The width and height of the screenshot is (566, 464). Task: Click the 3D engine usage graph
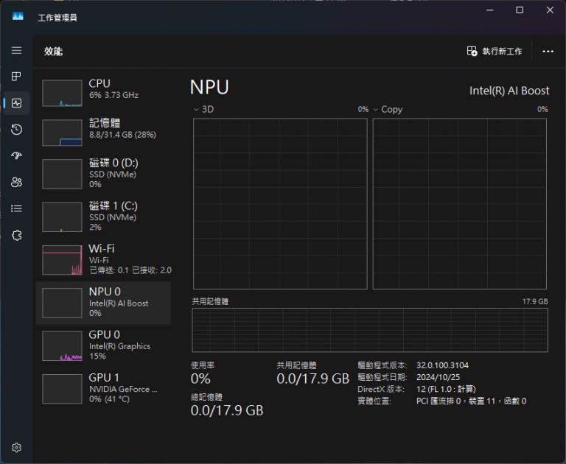[280, 204]
